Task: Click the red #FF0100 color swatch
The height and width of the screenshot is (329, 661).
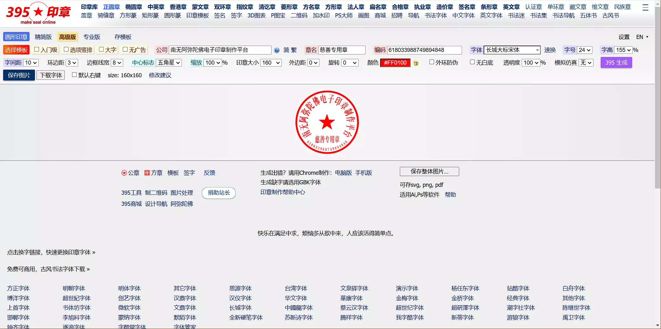Action: click(x=395, y=63)
